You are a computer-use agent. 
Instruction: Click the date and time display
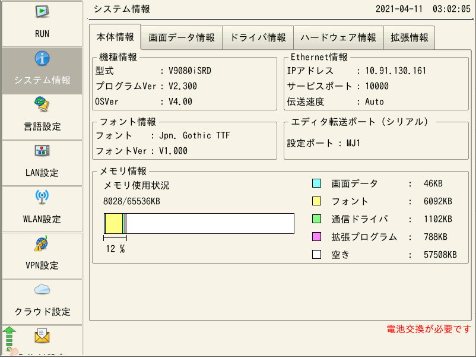(x=423, y=9)
